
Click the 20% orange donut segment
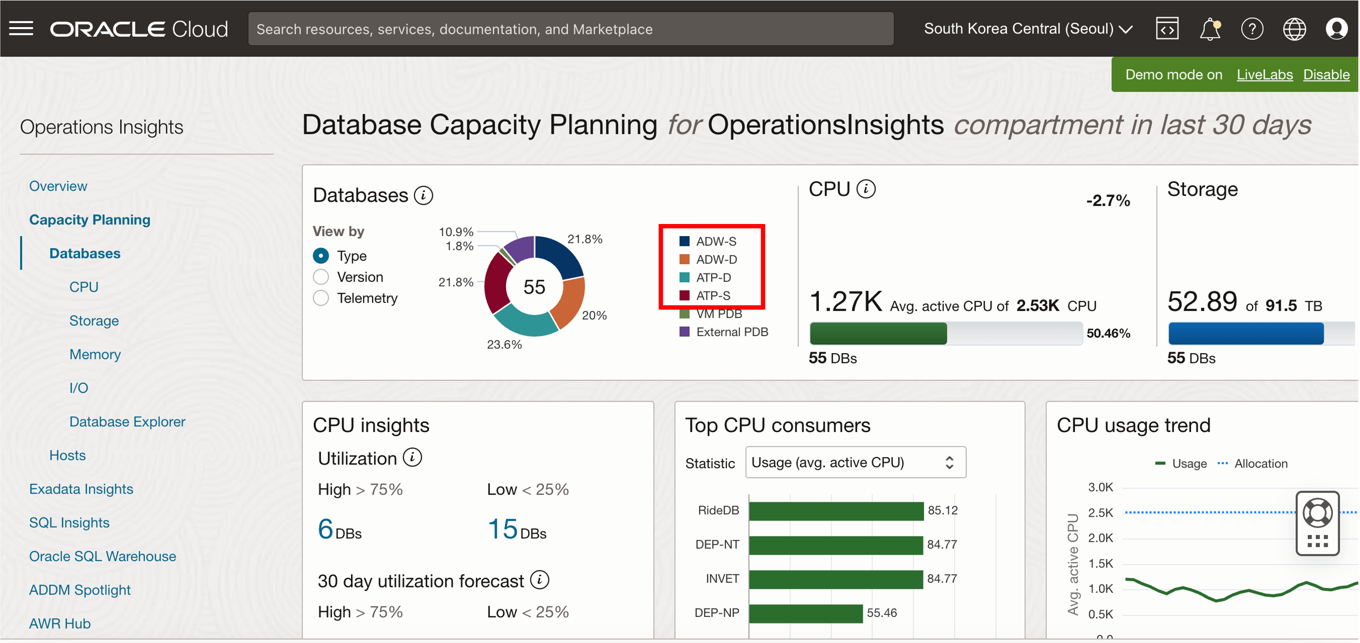click(x=568, y=303)
